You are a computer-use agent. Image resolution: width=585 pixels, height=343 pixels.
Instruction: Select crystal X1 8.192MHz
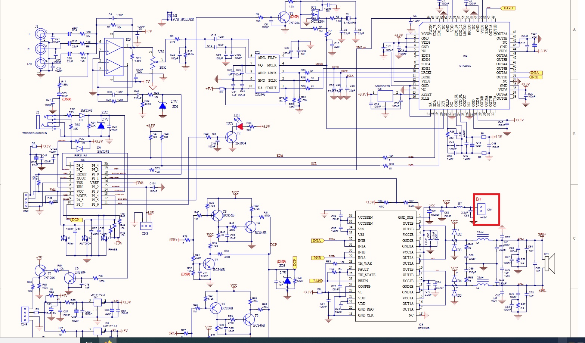point(348,18)
